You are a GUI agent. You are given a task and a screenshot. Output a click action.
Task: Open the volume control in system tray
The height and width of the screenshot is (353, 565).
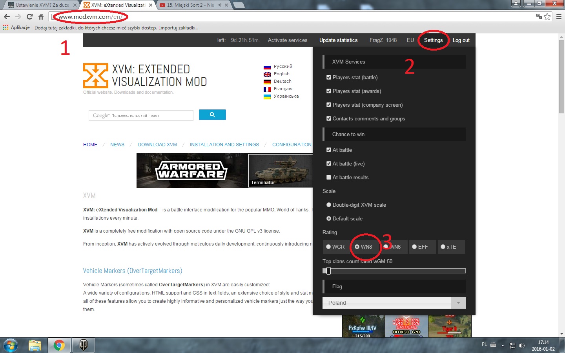521,346
